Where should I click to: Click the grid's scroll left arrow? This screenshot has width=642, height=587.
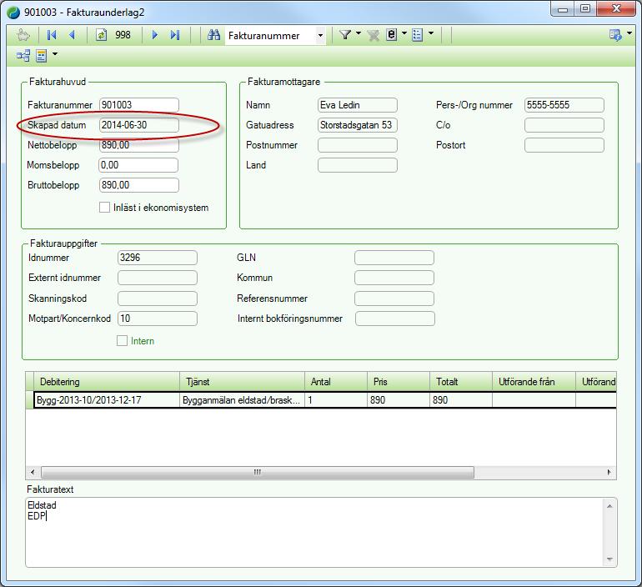tap(33, 472)
